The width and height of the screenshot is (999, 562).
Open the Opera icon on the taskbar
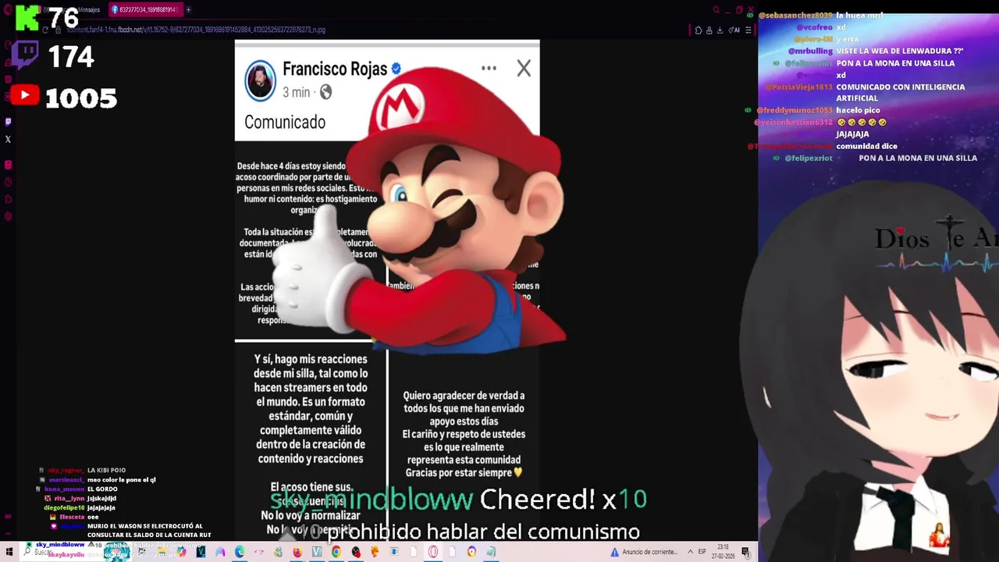[433, 552]
